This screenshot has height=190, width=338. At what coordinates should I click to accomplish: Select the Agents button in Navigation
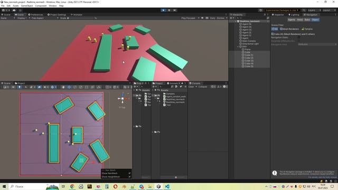click(x=292, y=20)
